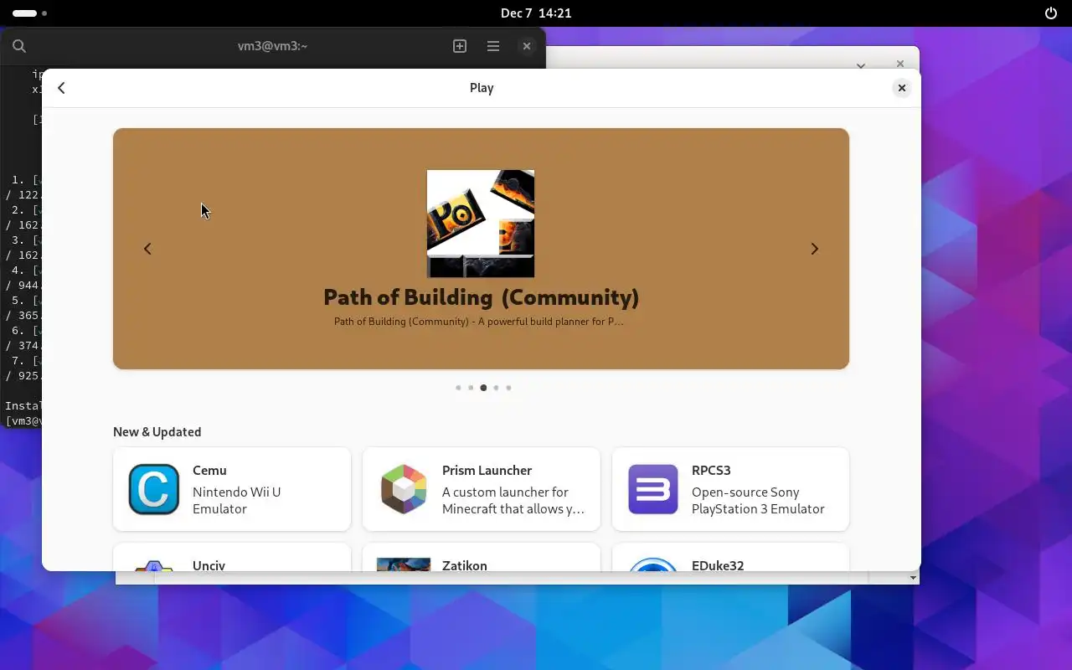
Task: Open the terminal hamburger menu
Action: (x=493, y=46)
